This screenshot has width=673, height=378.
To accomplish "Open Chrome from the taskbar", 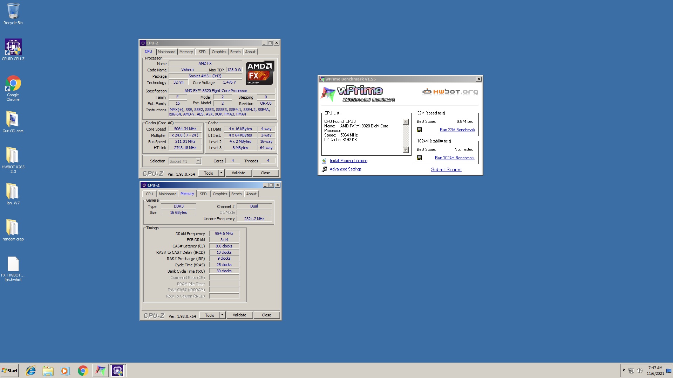I will (x=83, y=371).
